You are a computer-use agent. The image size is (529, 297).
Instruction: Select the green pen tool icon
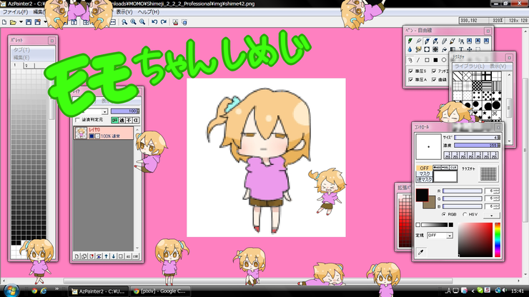pyautogui.click(x=410, y=41)
